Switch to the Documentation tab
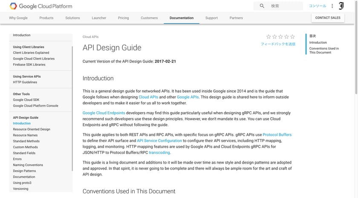 (x=182, y=18)
